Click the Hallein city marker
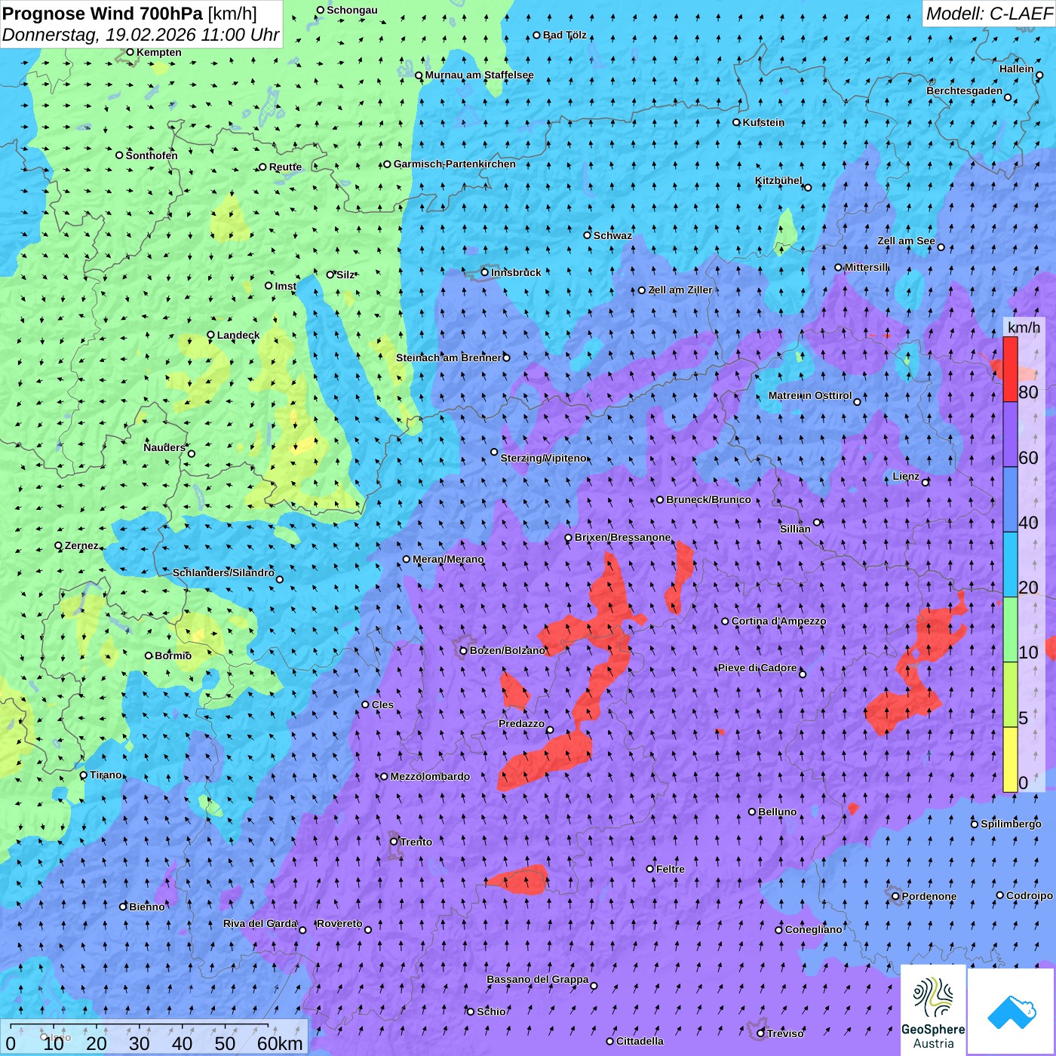Screen dimensions: 1056x1056 tap(1039, 75)
